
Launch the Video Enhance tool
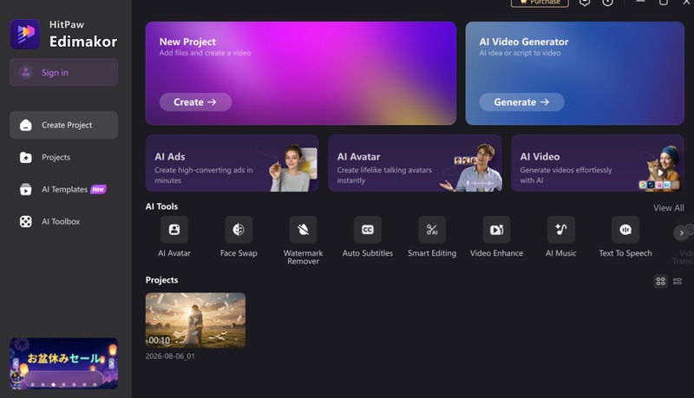(x=496, y=230)
